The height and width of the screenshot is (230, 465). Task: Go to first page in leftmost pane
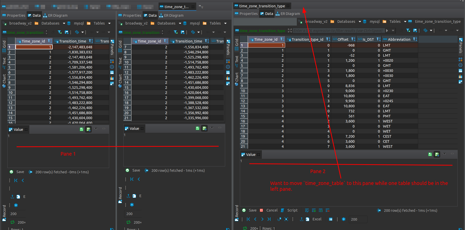click(16, 180)
